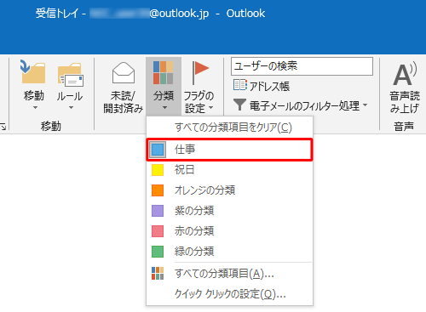Click the yellow swatch next to 祝日
Image resolution: width=426 pixels, height=312 pixels.
158,170
